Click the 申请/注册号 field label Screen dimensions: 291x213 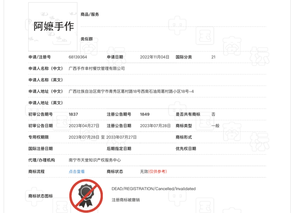pos(40,57)
